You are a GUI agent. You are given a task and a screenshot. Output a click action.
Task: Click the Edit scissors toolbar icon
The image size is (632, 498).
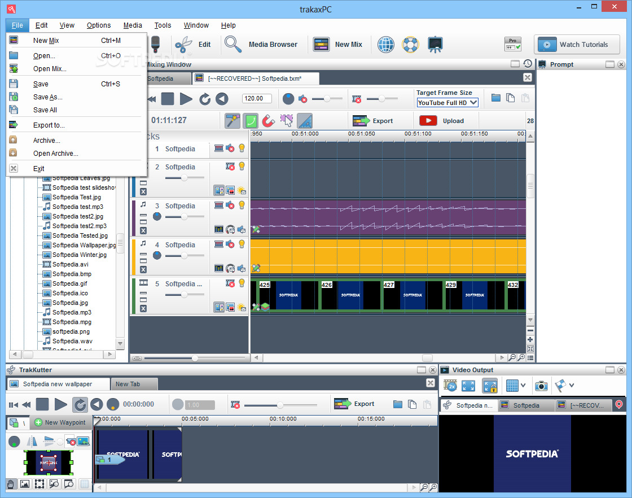(x=184, y=45)
